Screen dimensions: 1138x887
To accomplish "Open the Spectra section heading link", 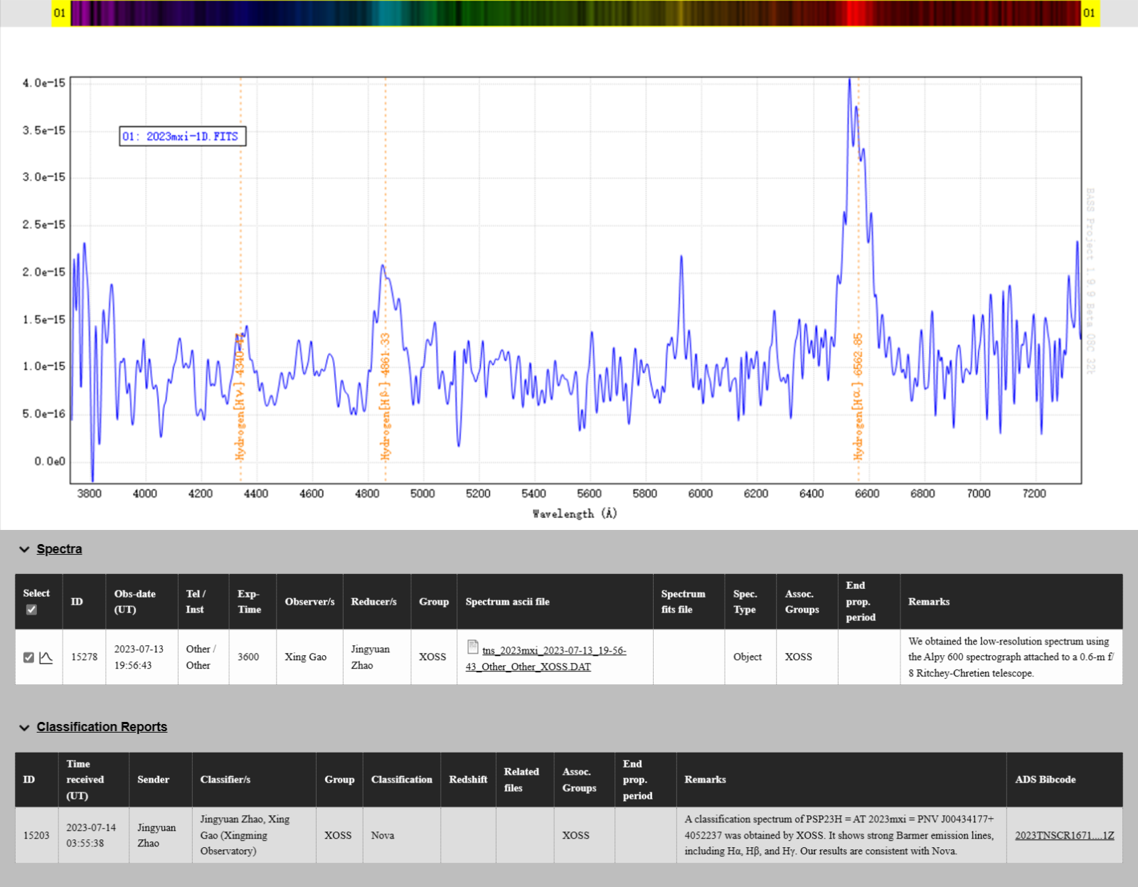I will tap(59, 549).
